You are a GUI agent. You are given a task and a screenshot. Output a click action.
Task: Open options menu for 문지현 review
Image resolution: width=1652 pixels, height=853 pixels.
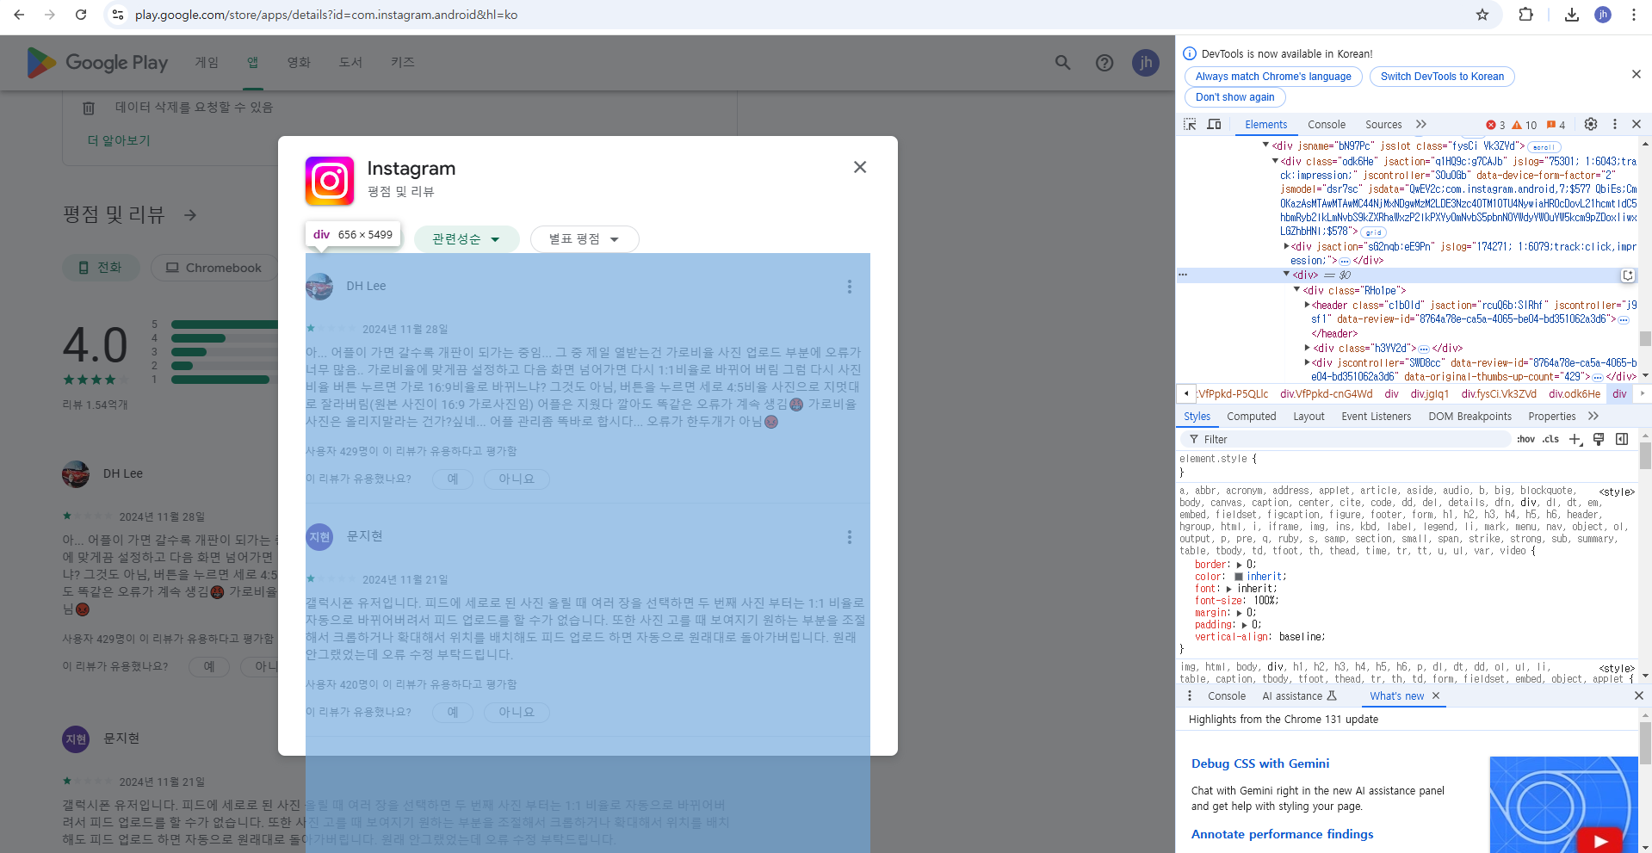pyautogui.click(x=850, y=537)
